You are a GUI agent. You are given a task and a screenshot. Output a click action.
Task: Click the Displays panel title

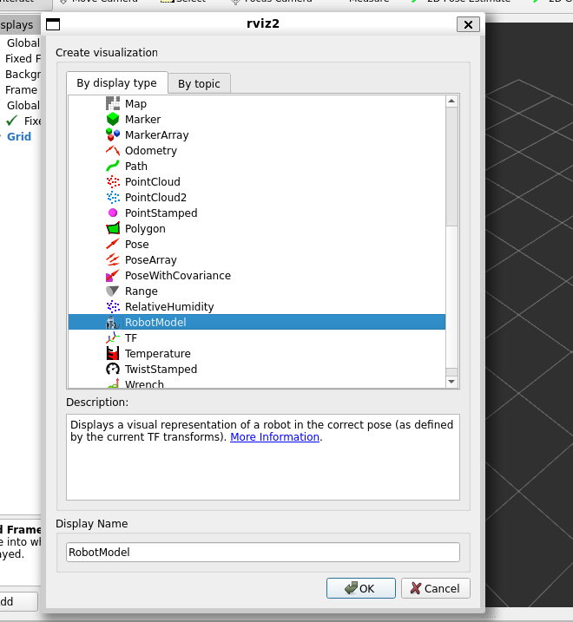coord(16,24)
